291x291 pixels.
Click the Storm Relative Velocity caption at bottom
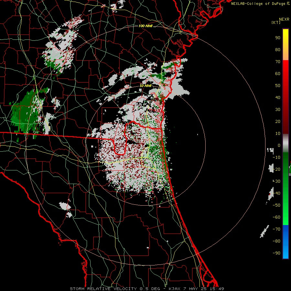click(x=147, y=289)
